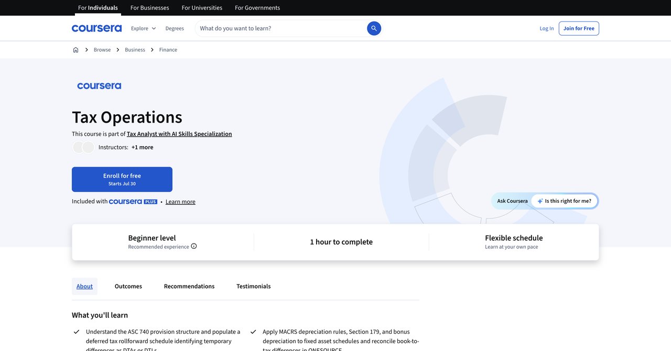The image size is (671, 351).
Task: Expand the Explore dropdown menu
Action: click(x=143, y=28)
